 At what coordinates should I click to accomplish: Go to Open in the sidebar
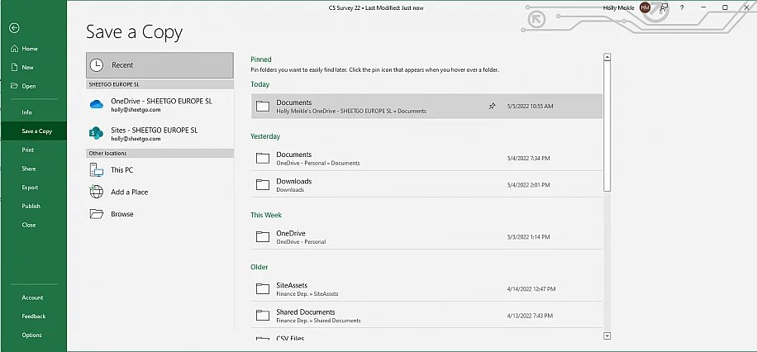click(x=28, y=87)
